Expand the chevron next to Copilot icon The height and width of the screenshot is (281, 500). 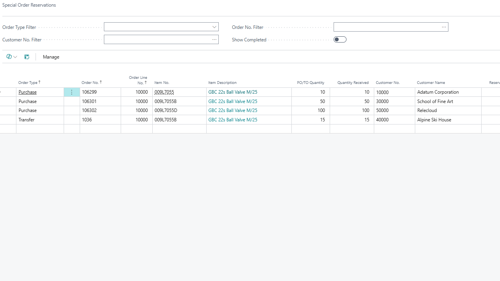click(x=15, y=57)
